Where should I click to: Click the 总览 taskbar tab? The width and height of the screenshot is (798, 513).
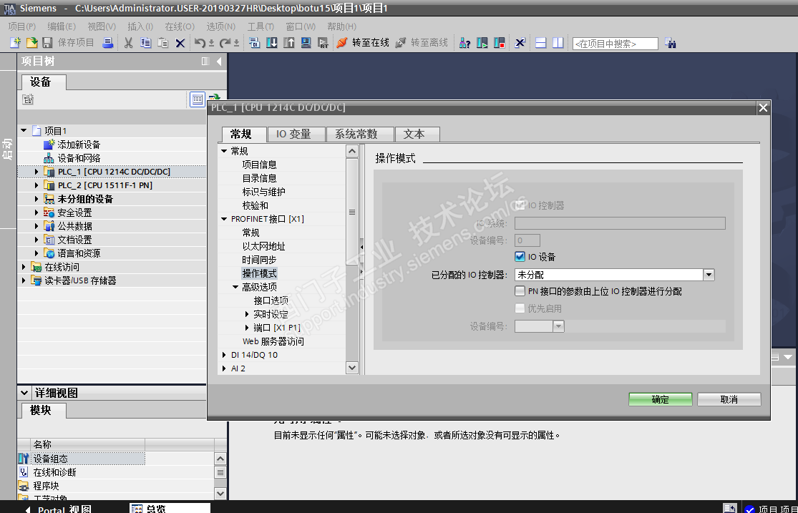pyautogui.click(x=170, y=509)
